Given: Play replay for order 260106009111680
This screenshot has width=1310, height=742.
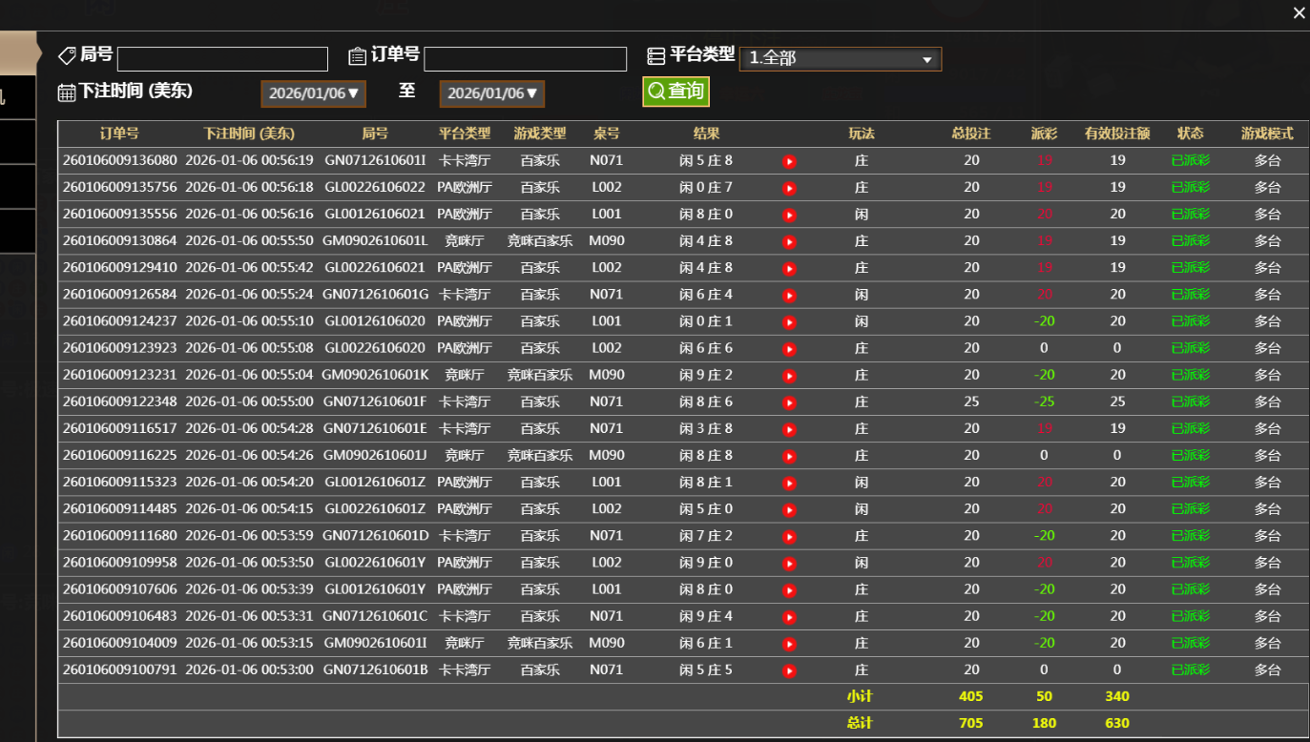Looking at the screenshot, I should (x=789, y=537).
